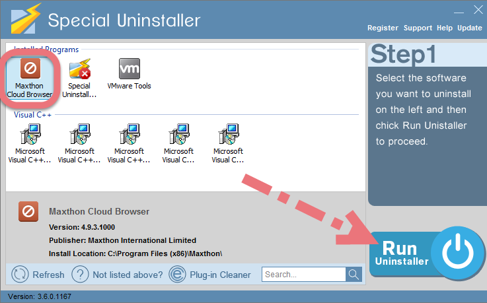Viewport: 487px width, 303px height.
Task: Open the Support menu link
Action: point(418,28)
